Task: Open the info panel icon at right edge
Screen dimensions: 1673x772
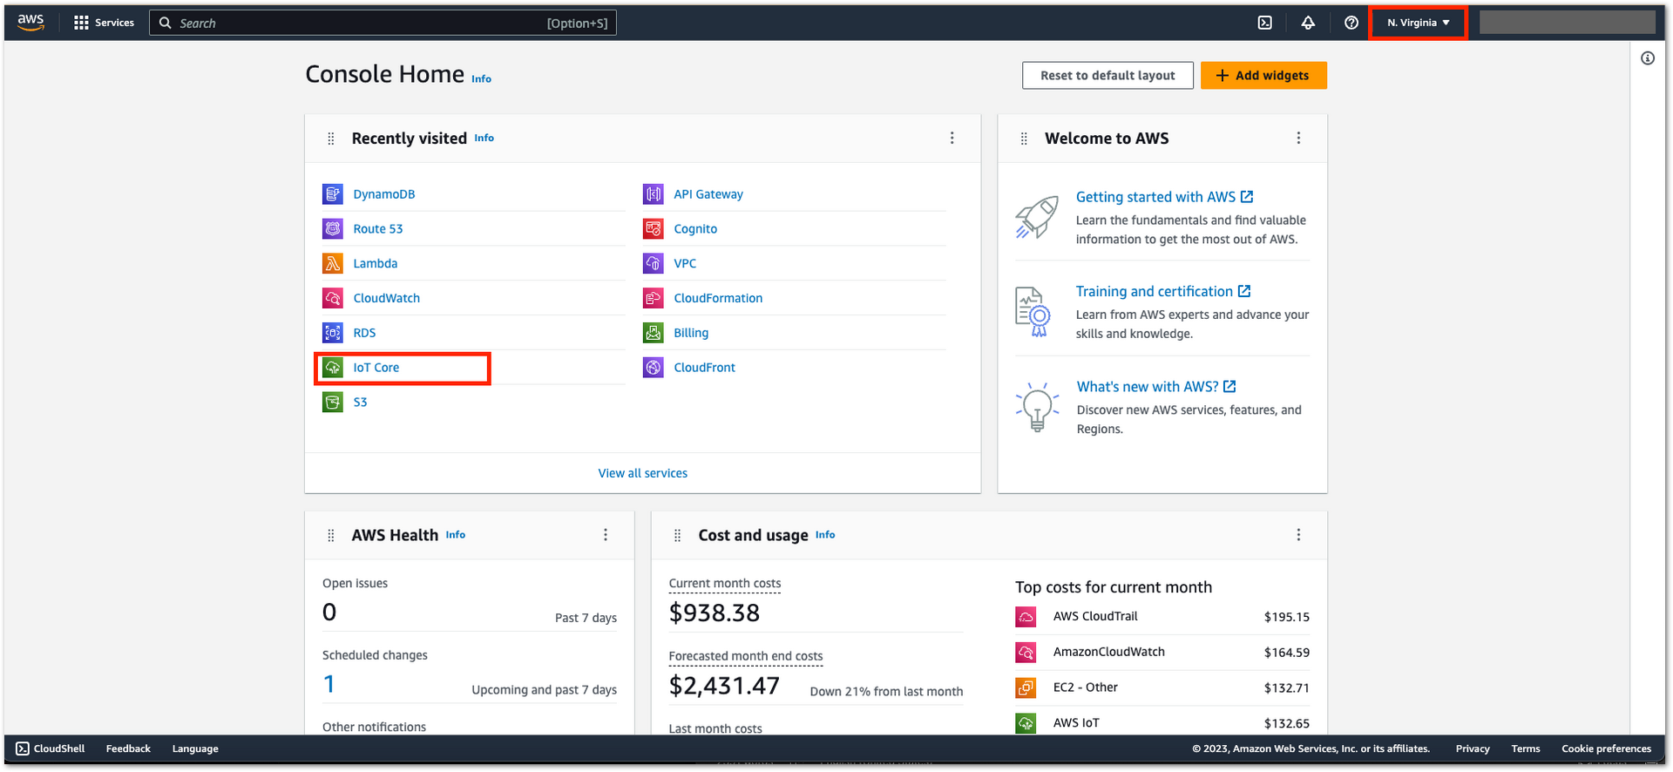Action: [x=1648, y=58]
